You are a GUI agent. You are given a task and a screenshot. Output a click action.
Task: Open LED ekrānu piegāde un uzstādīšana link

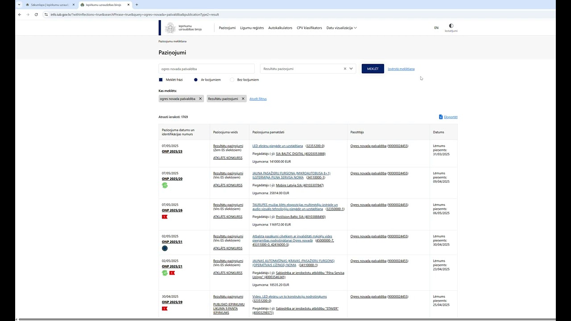277,146
